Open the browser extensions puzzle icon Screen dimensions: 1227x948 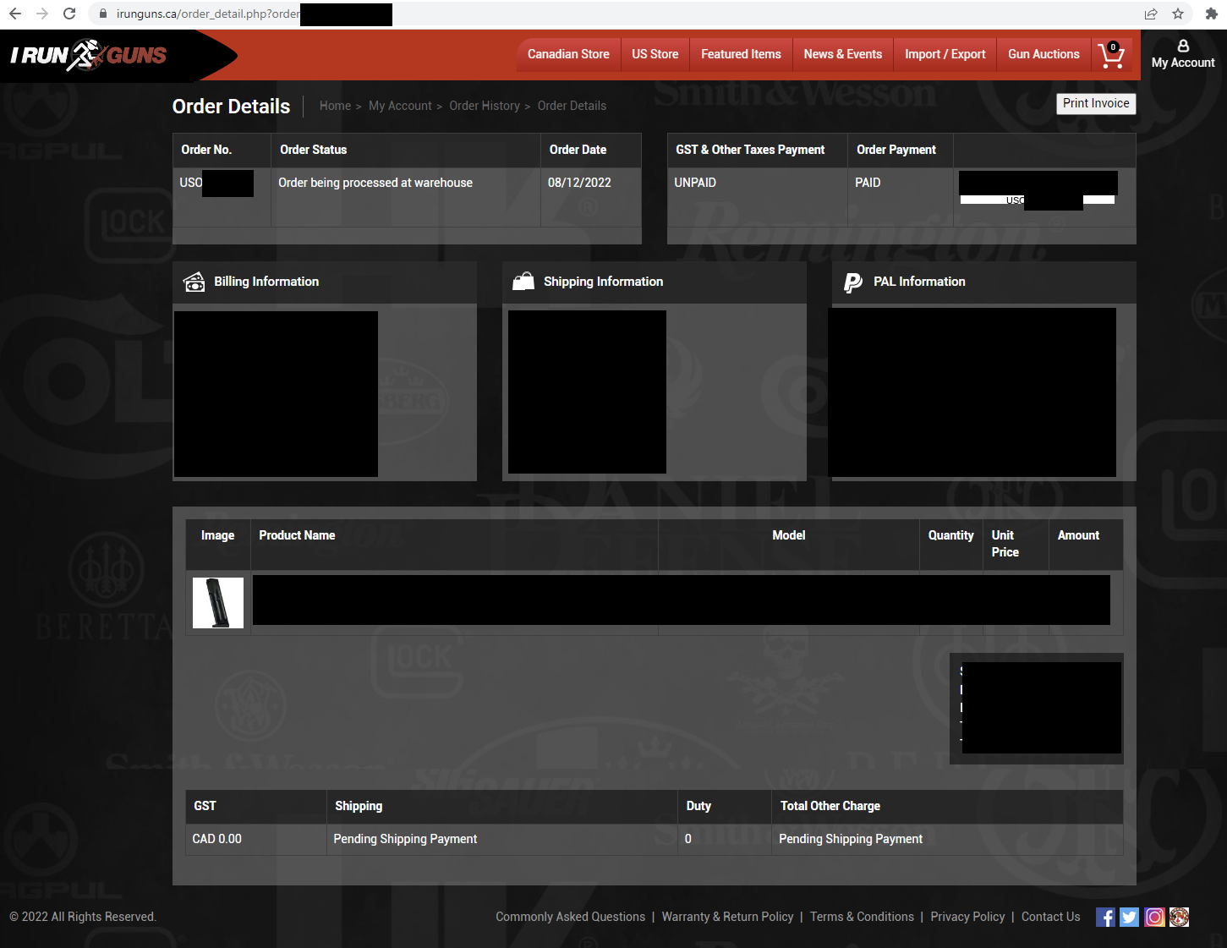1211,14
